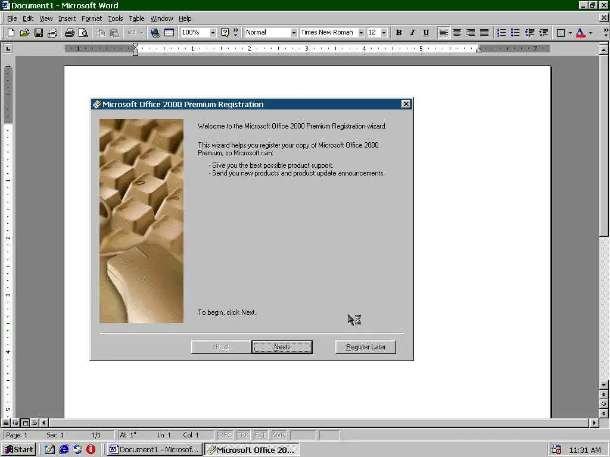Image resolution: width=610 pixels, height=457 pixels.
Task: Open Internet Explorer from quick launch
Action: 64,450
